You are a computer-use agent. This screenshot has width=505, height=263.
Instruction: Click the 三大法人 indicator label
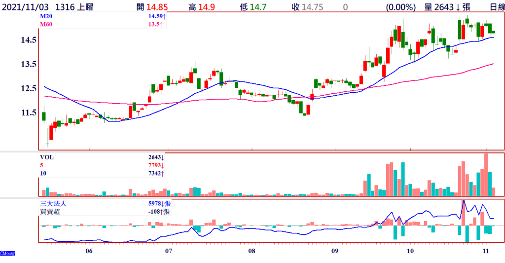pyautogui.click(x=53, y=203)
